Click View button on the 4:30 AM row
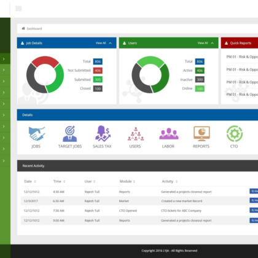The height and width of the screenshot is (258, 258). (x=254, y=191)
